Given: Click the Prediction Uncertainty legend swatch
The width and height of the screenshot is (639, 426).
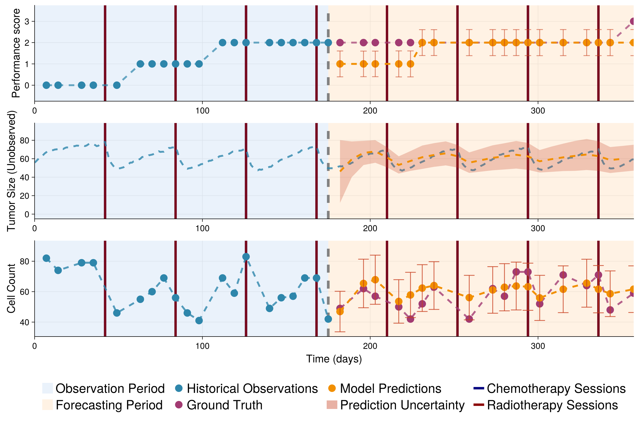Looking at the screenshot, I should pos(332,405).
